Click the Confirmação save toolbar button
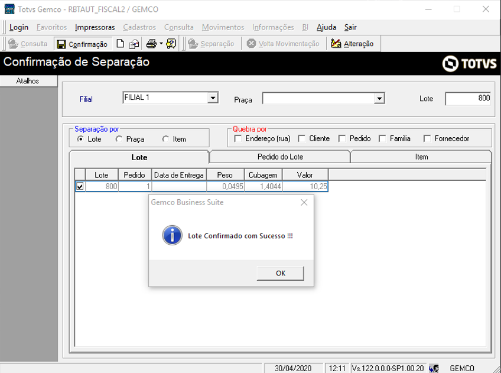Image resolution: width=501 pixels, height=373 pixels. click(83, 44)
